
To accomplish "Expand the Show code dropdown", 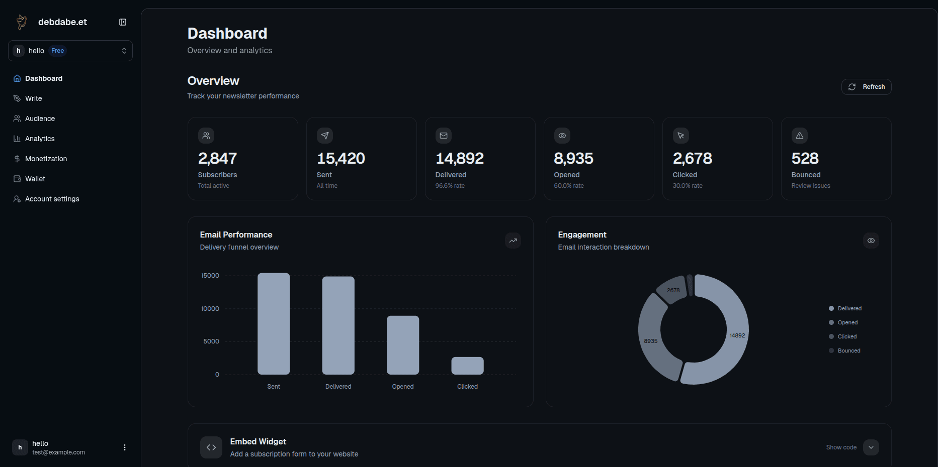I will point(872,447).
